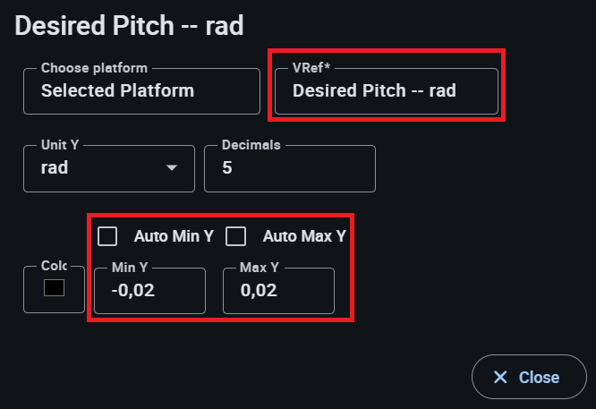The height and width of the screenshot is (409, 596).
Task: Click the Selected Platform value text
Action: coord(117,90)
